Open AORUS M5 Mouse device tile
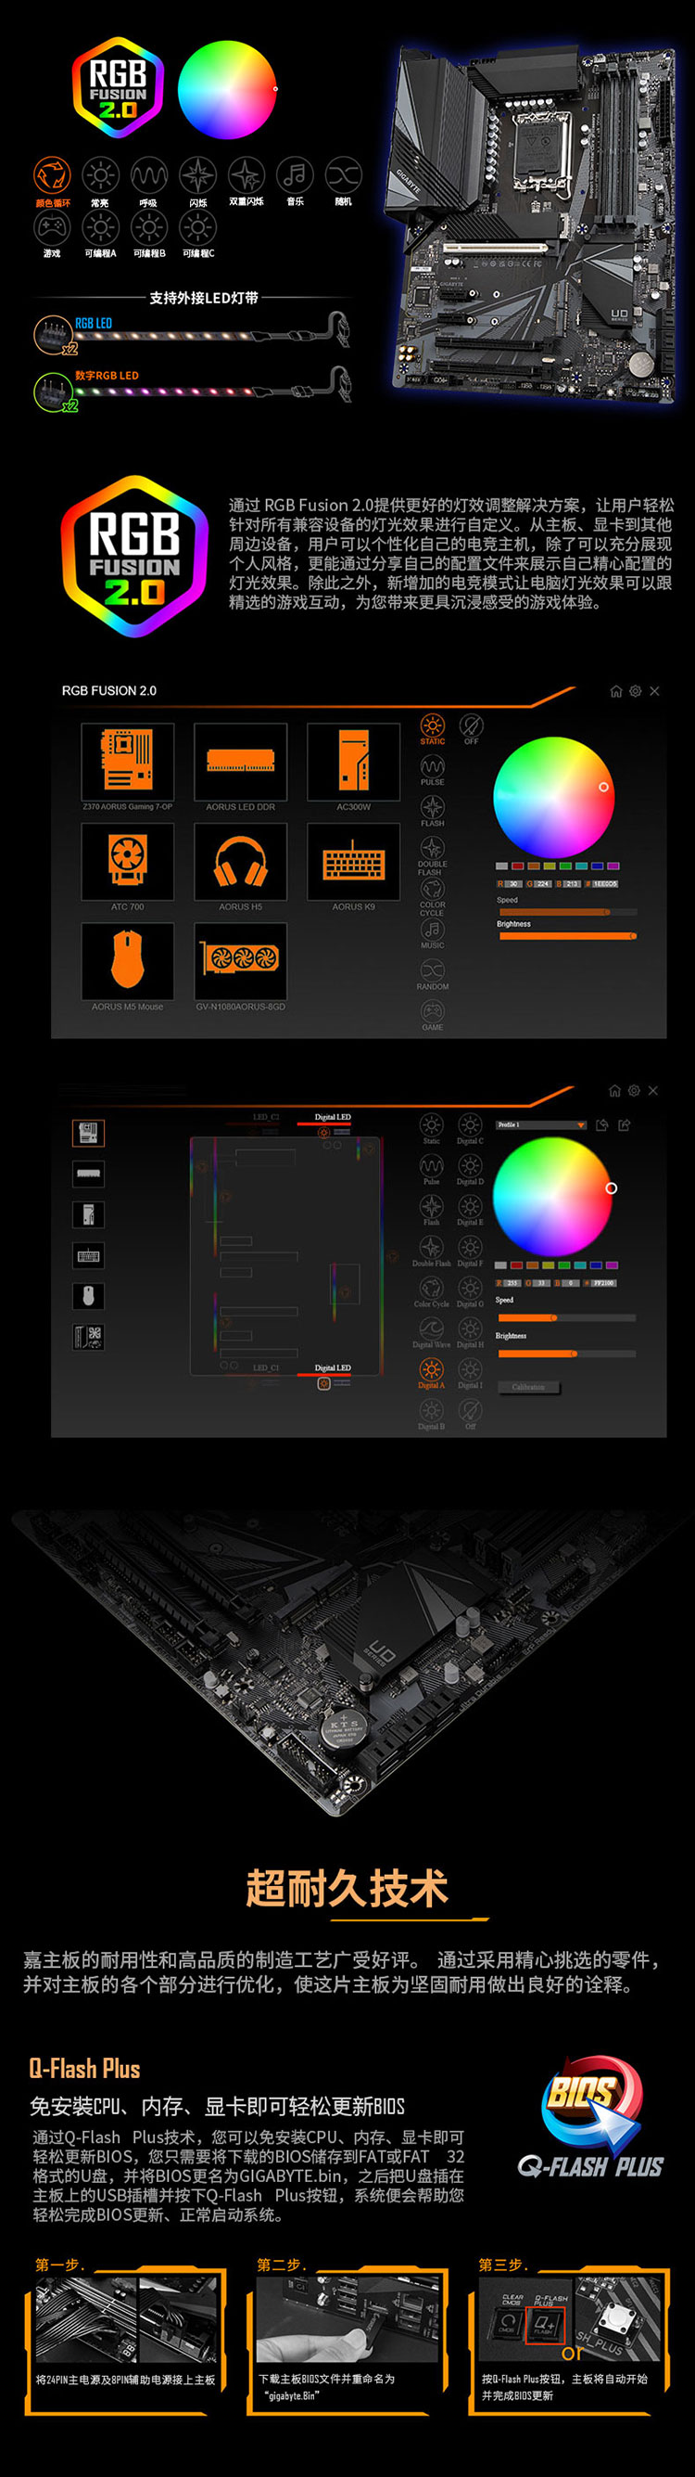The height and width of the screenshot is (2477, 695). pos(128,961)
